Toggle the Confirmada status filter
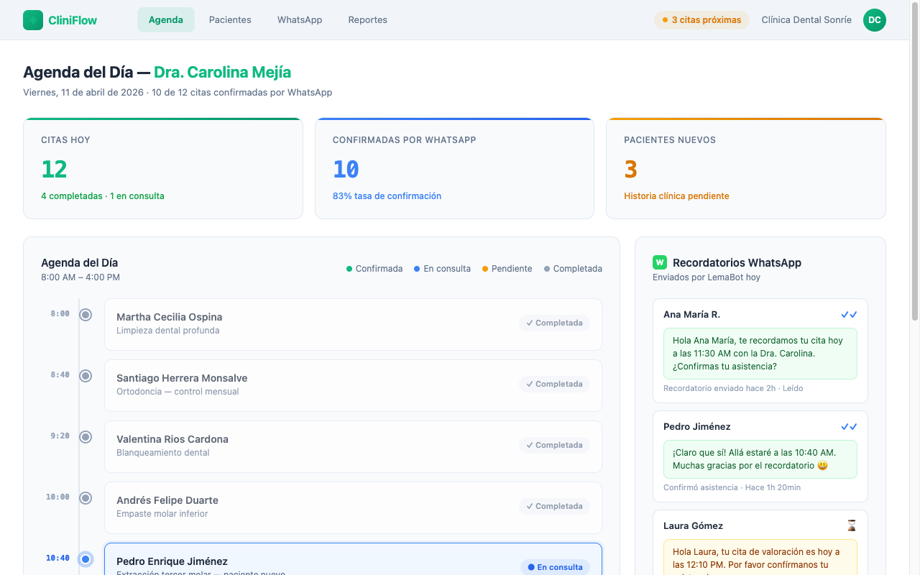The width and height of the screenshot is (920, 575). [x=374, y=268]
